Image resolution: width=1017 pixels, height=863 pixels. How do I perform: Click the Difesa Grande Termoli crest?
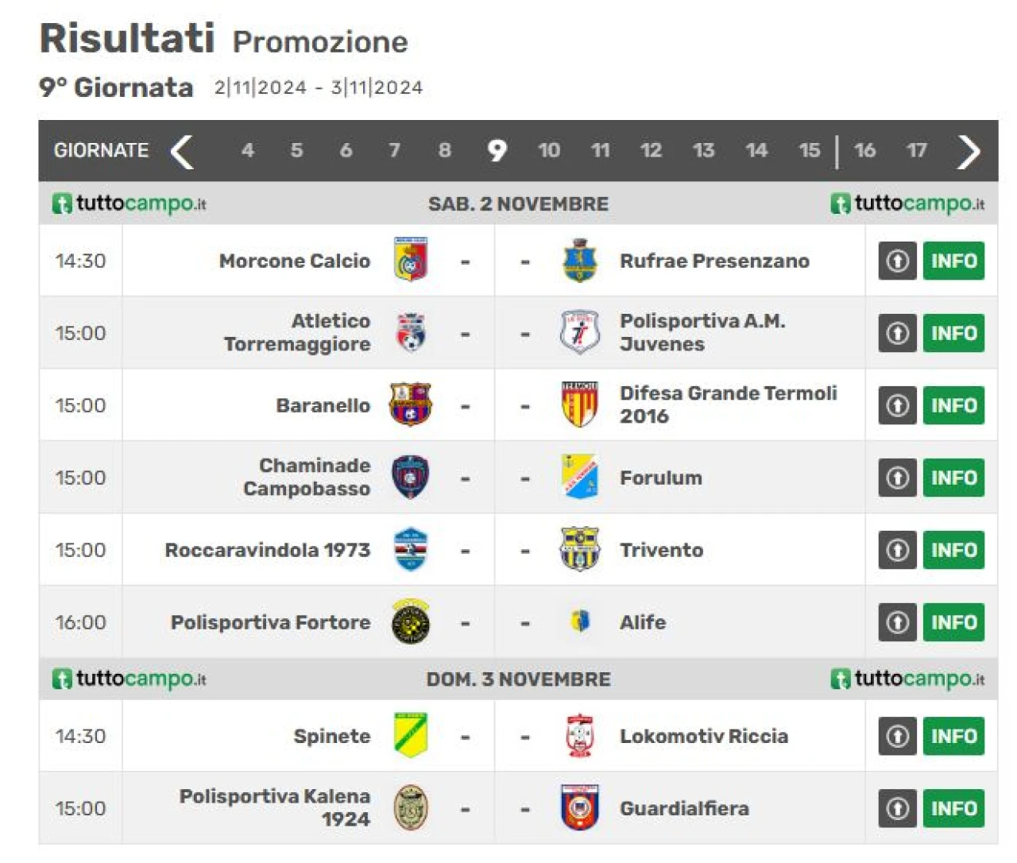pos(580,404)
